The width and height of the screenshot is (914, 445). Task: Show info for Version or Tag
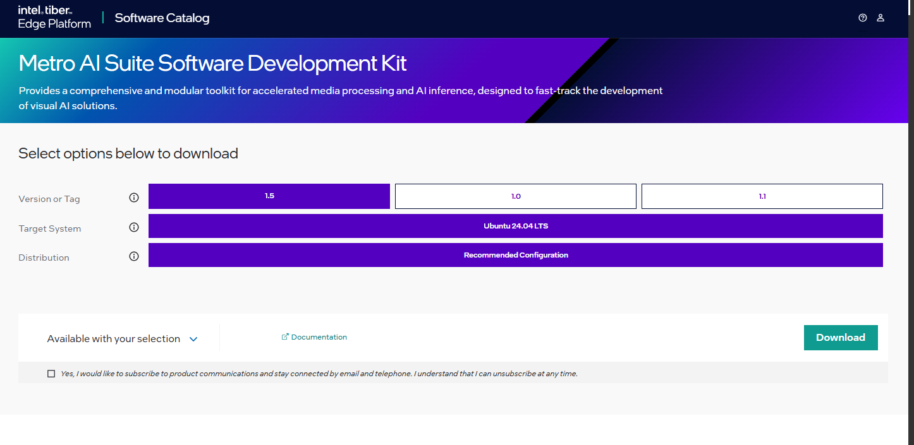click(x=134, y=198)
